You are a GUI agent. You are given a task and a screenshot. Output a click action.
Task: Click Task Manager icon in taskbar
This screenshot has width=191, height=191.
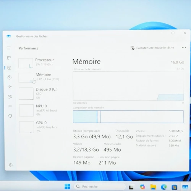coord(185,187)
